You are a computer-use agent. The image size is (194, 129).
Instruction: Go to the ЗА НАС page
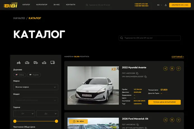click(56, 4)
